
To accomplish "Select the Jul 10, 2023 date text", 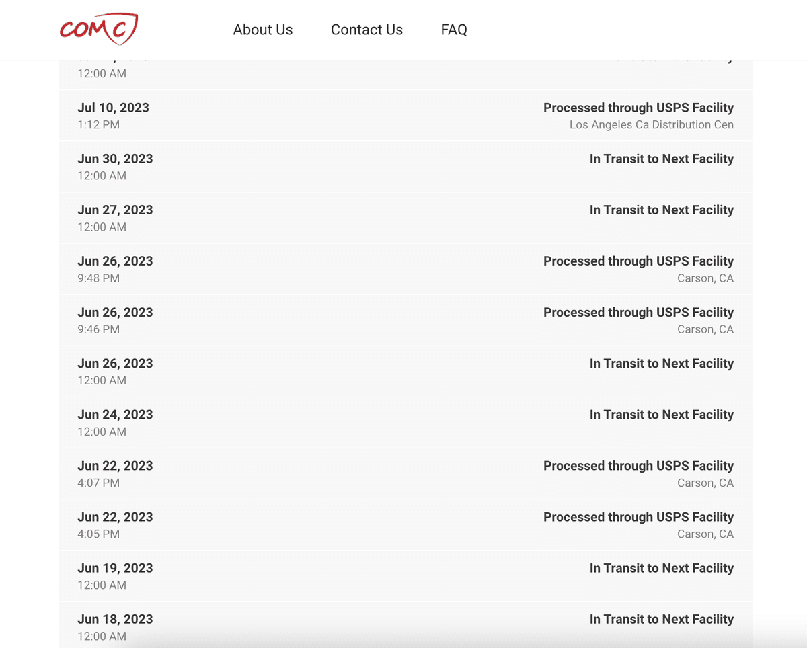I will 113,108.
